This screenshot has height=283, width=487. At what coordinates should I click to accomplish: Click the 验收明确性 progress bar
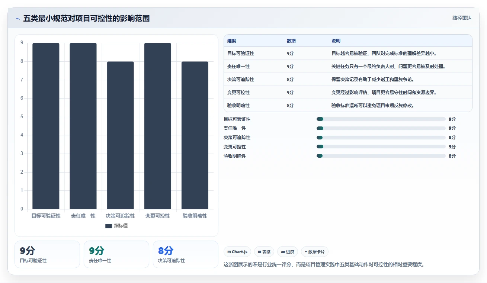point(381,156)
